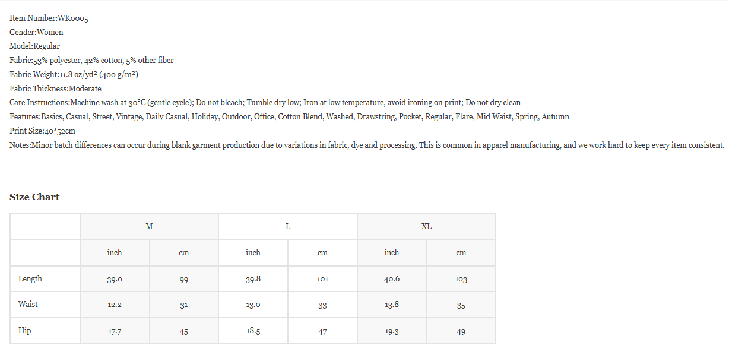Select the L size column header
Image resolution: width=729 pixels, height=364 pixels.
click(x=288, y=227)
